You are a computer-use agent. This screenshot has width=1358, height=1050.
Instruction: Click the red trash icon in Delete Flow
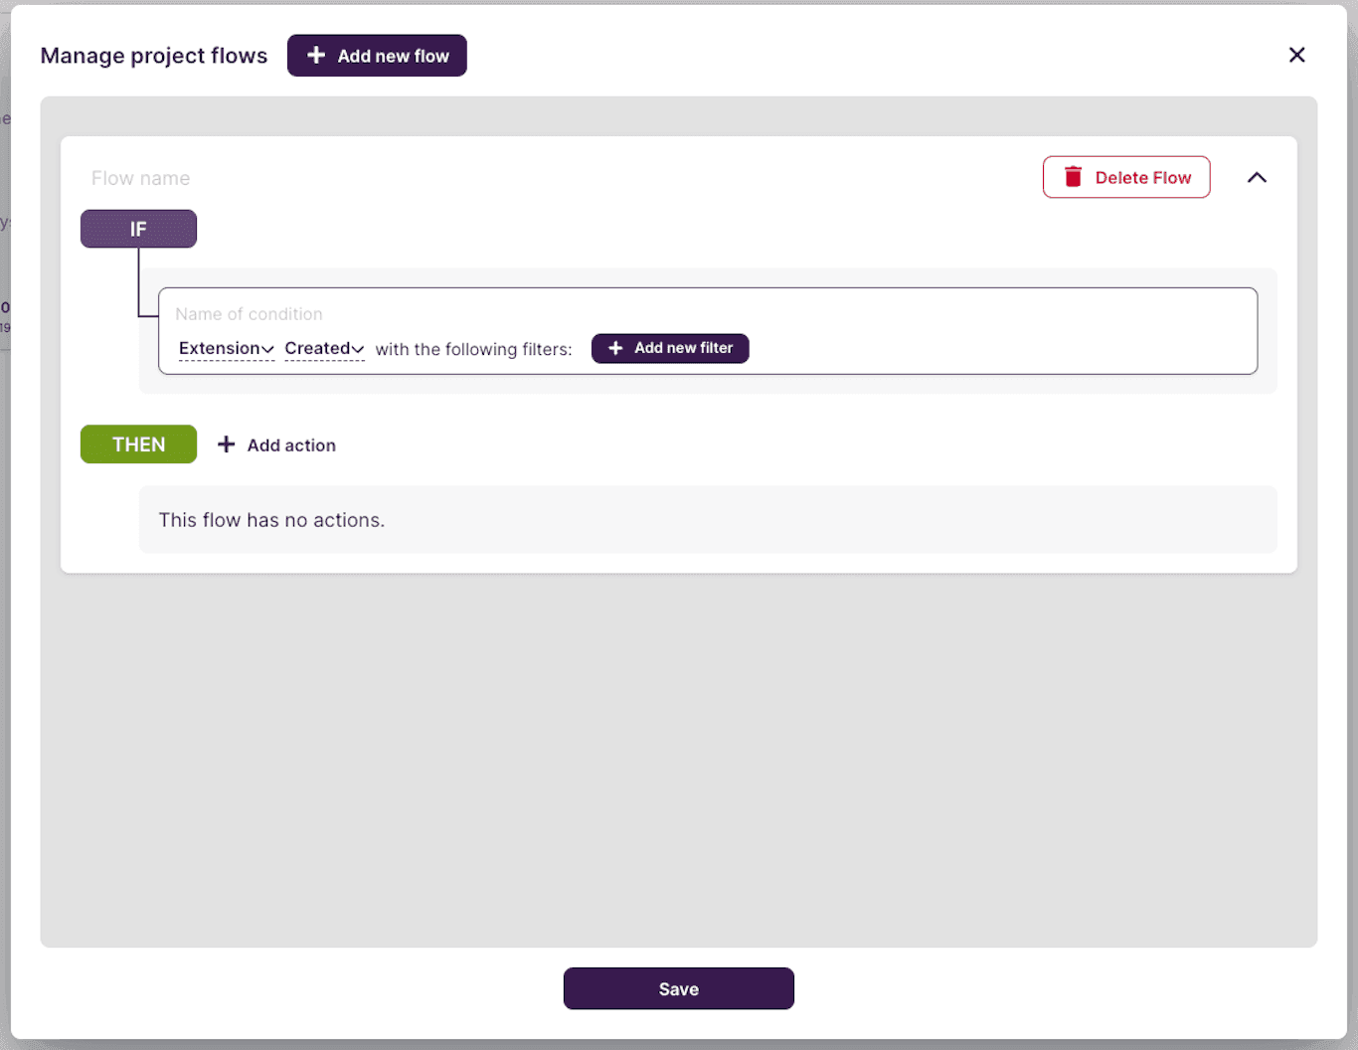(1073, 177)
